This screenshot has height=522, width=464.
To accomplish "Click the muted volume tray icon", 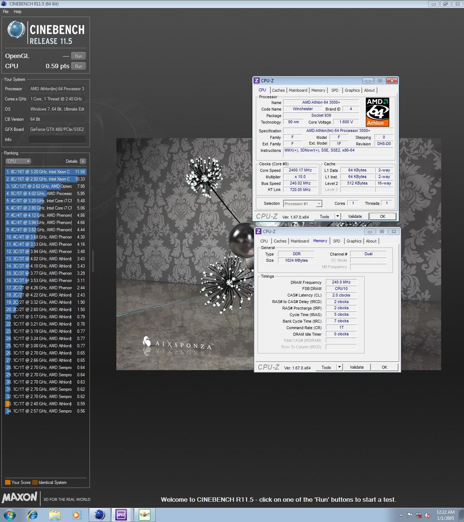I will 427,515.
